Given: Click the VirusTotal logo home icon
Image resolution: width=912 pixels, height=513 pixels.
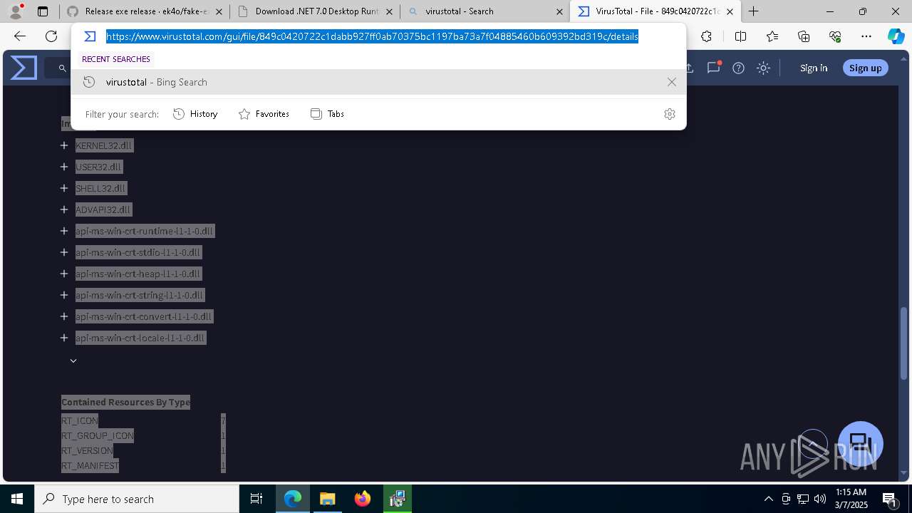Looking at the screenshot, I should tap(24, 68).
